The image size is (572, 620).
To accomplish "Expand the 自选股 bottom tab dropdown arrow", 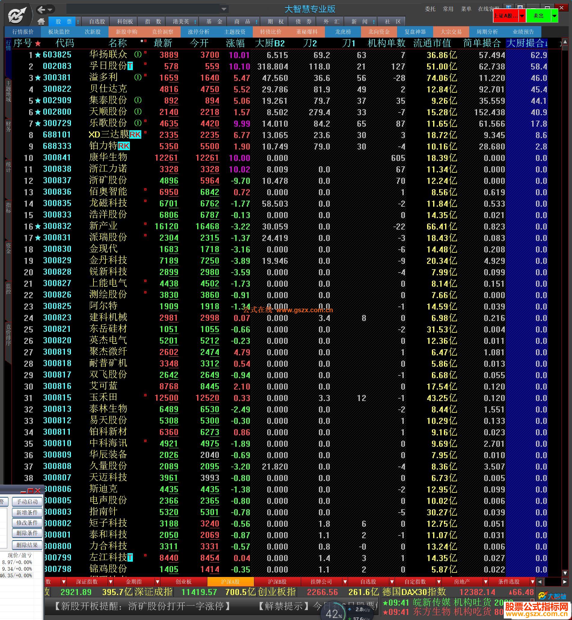I will point(392,582).
